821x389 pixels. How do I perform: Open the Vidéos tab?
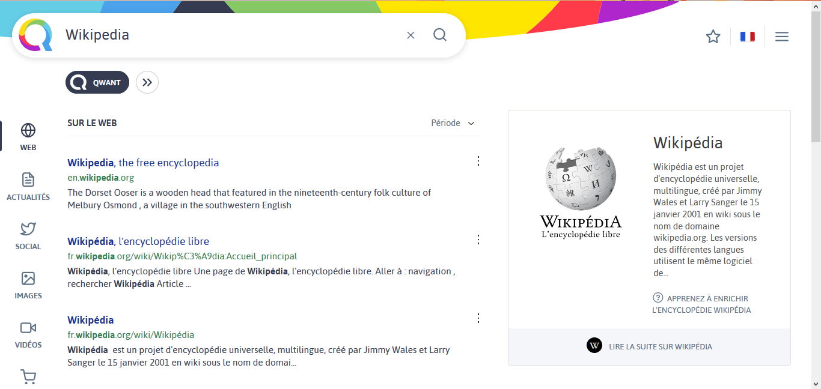tap(28, 334)
